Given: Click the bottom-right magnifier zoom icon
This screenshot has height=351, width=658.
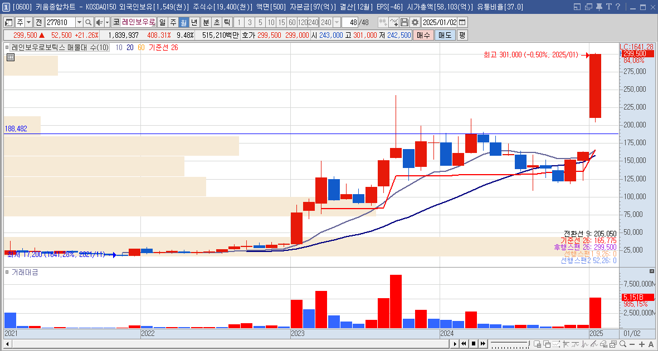Looking at the screenshot, I should [x=623, y=344].
